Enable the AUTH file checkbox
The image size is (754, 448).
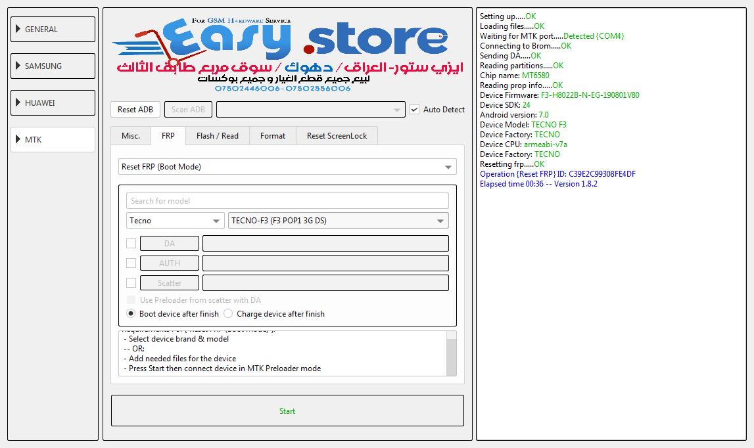131,263
